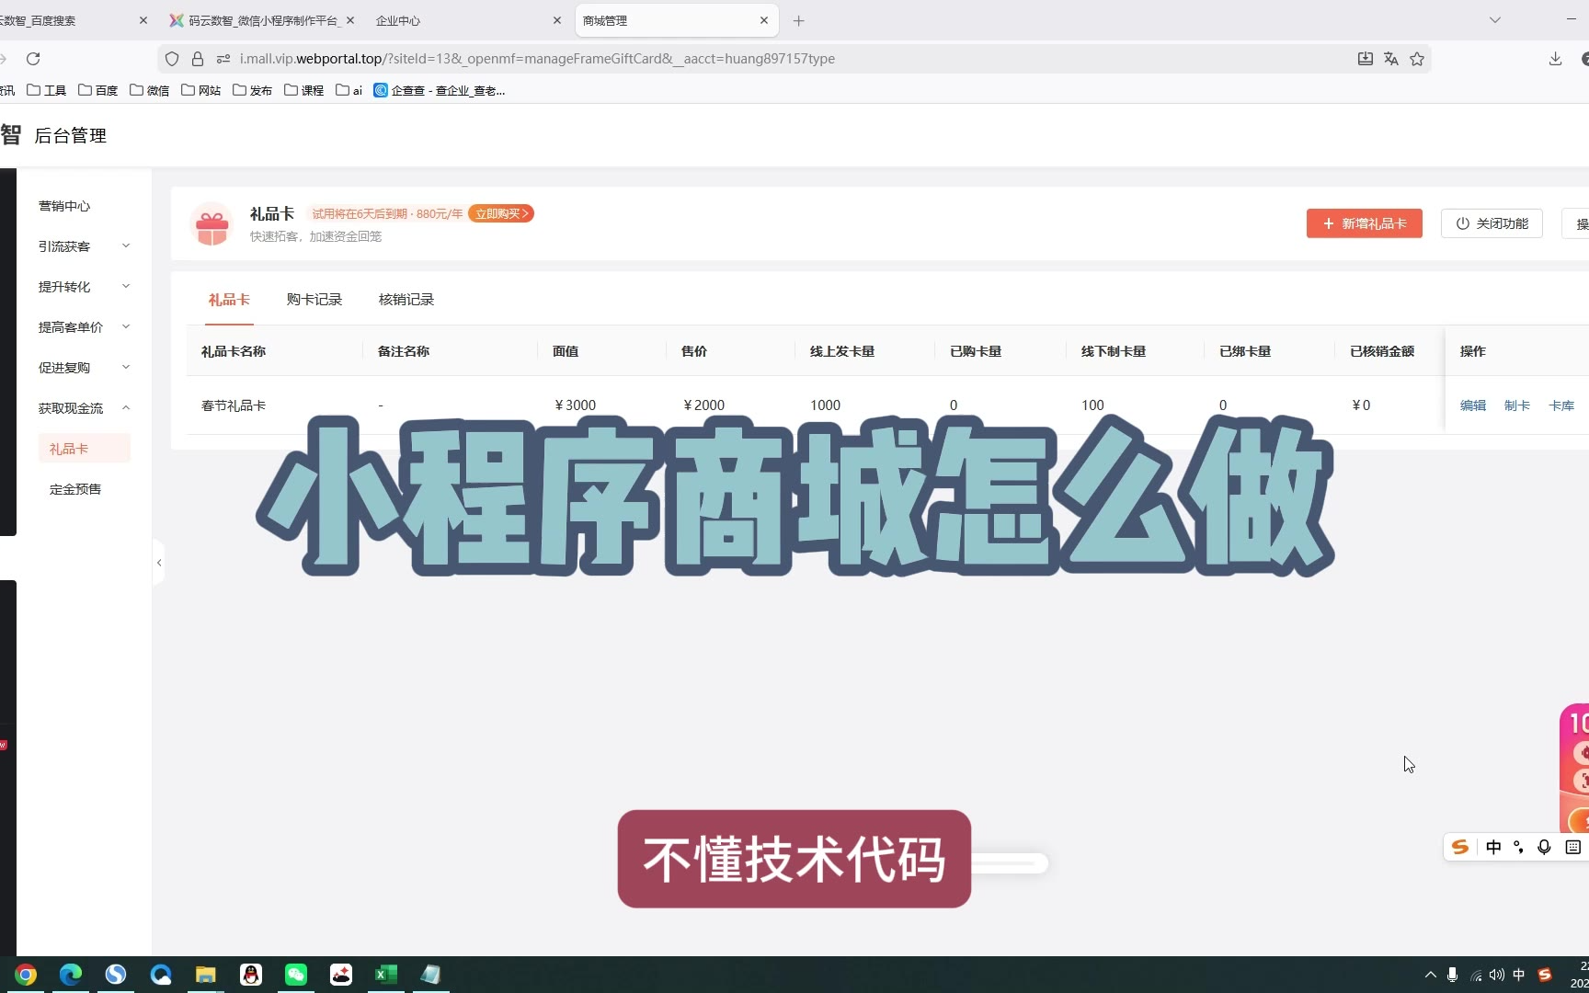Image resolution: width=1589 pixels, height=993 pixels.
Task: Bookmark this page with the star icon
Action: pos(1417,59)
